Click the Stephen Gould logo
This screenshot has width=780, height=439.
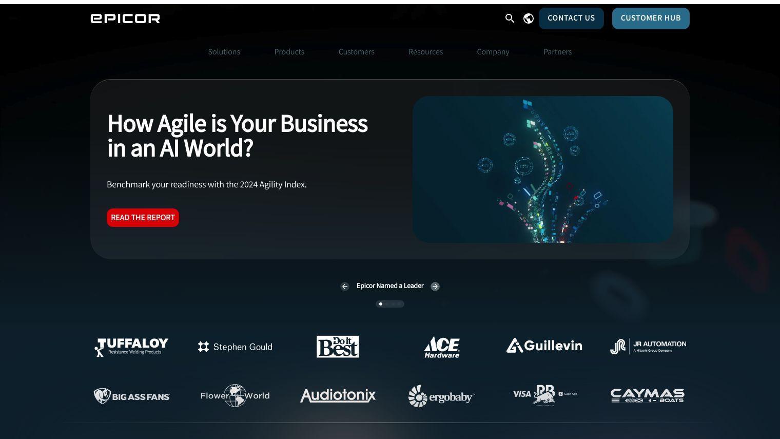235,347
